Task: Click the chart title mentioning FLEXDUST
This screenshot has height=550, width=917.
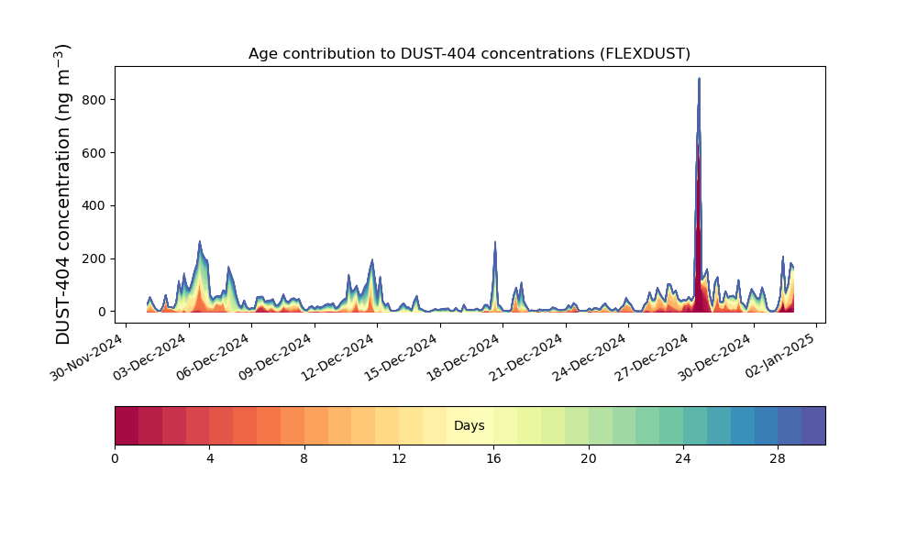Action: pos(469,54)
